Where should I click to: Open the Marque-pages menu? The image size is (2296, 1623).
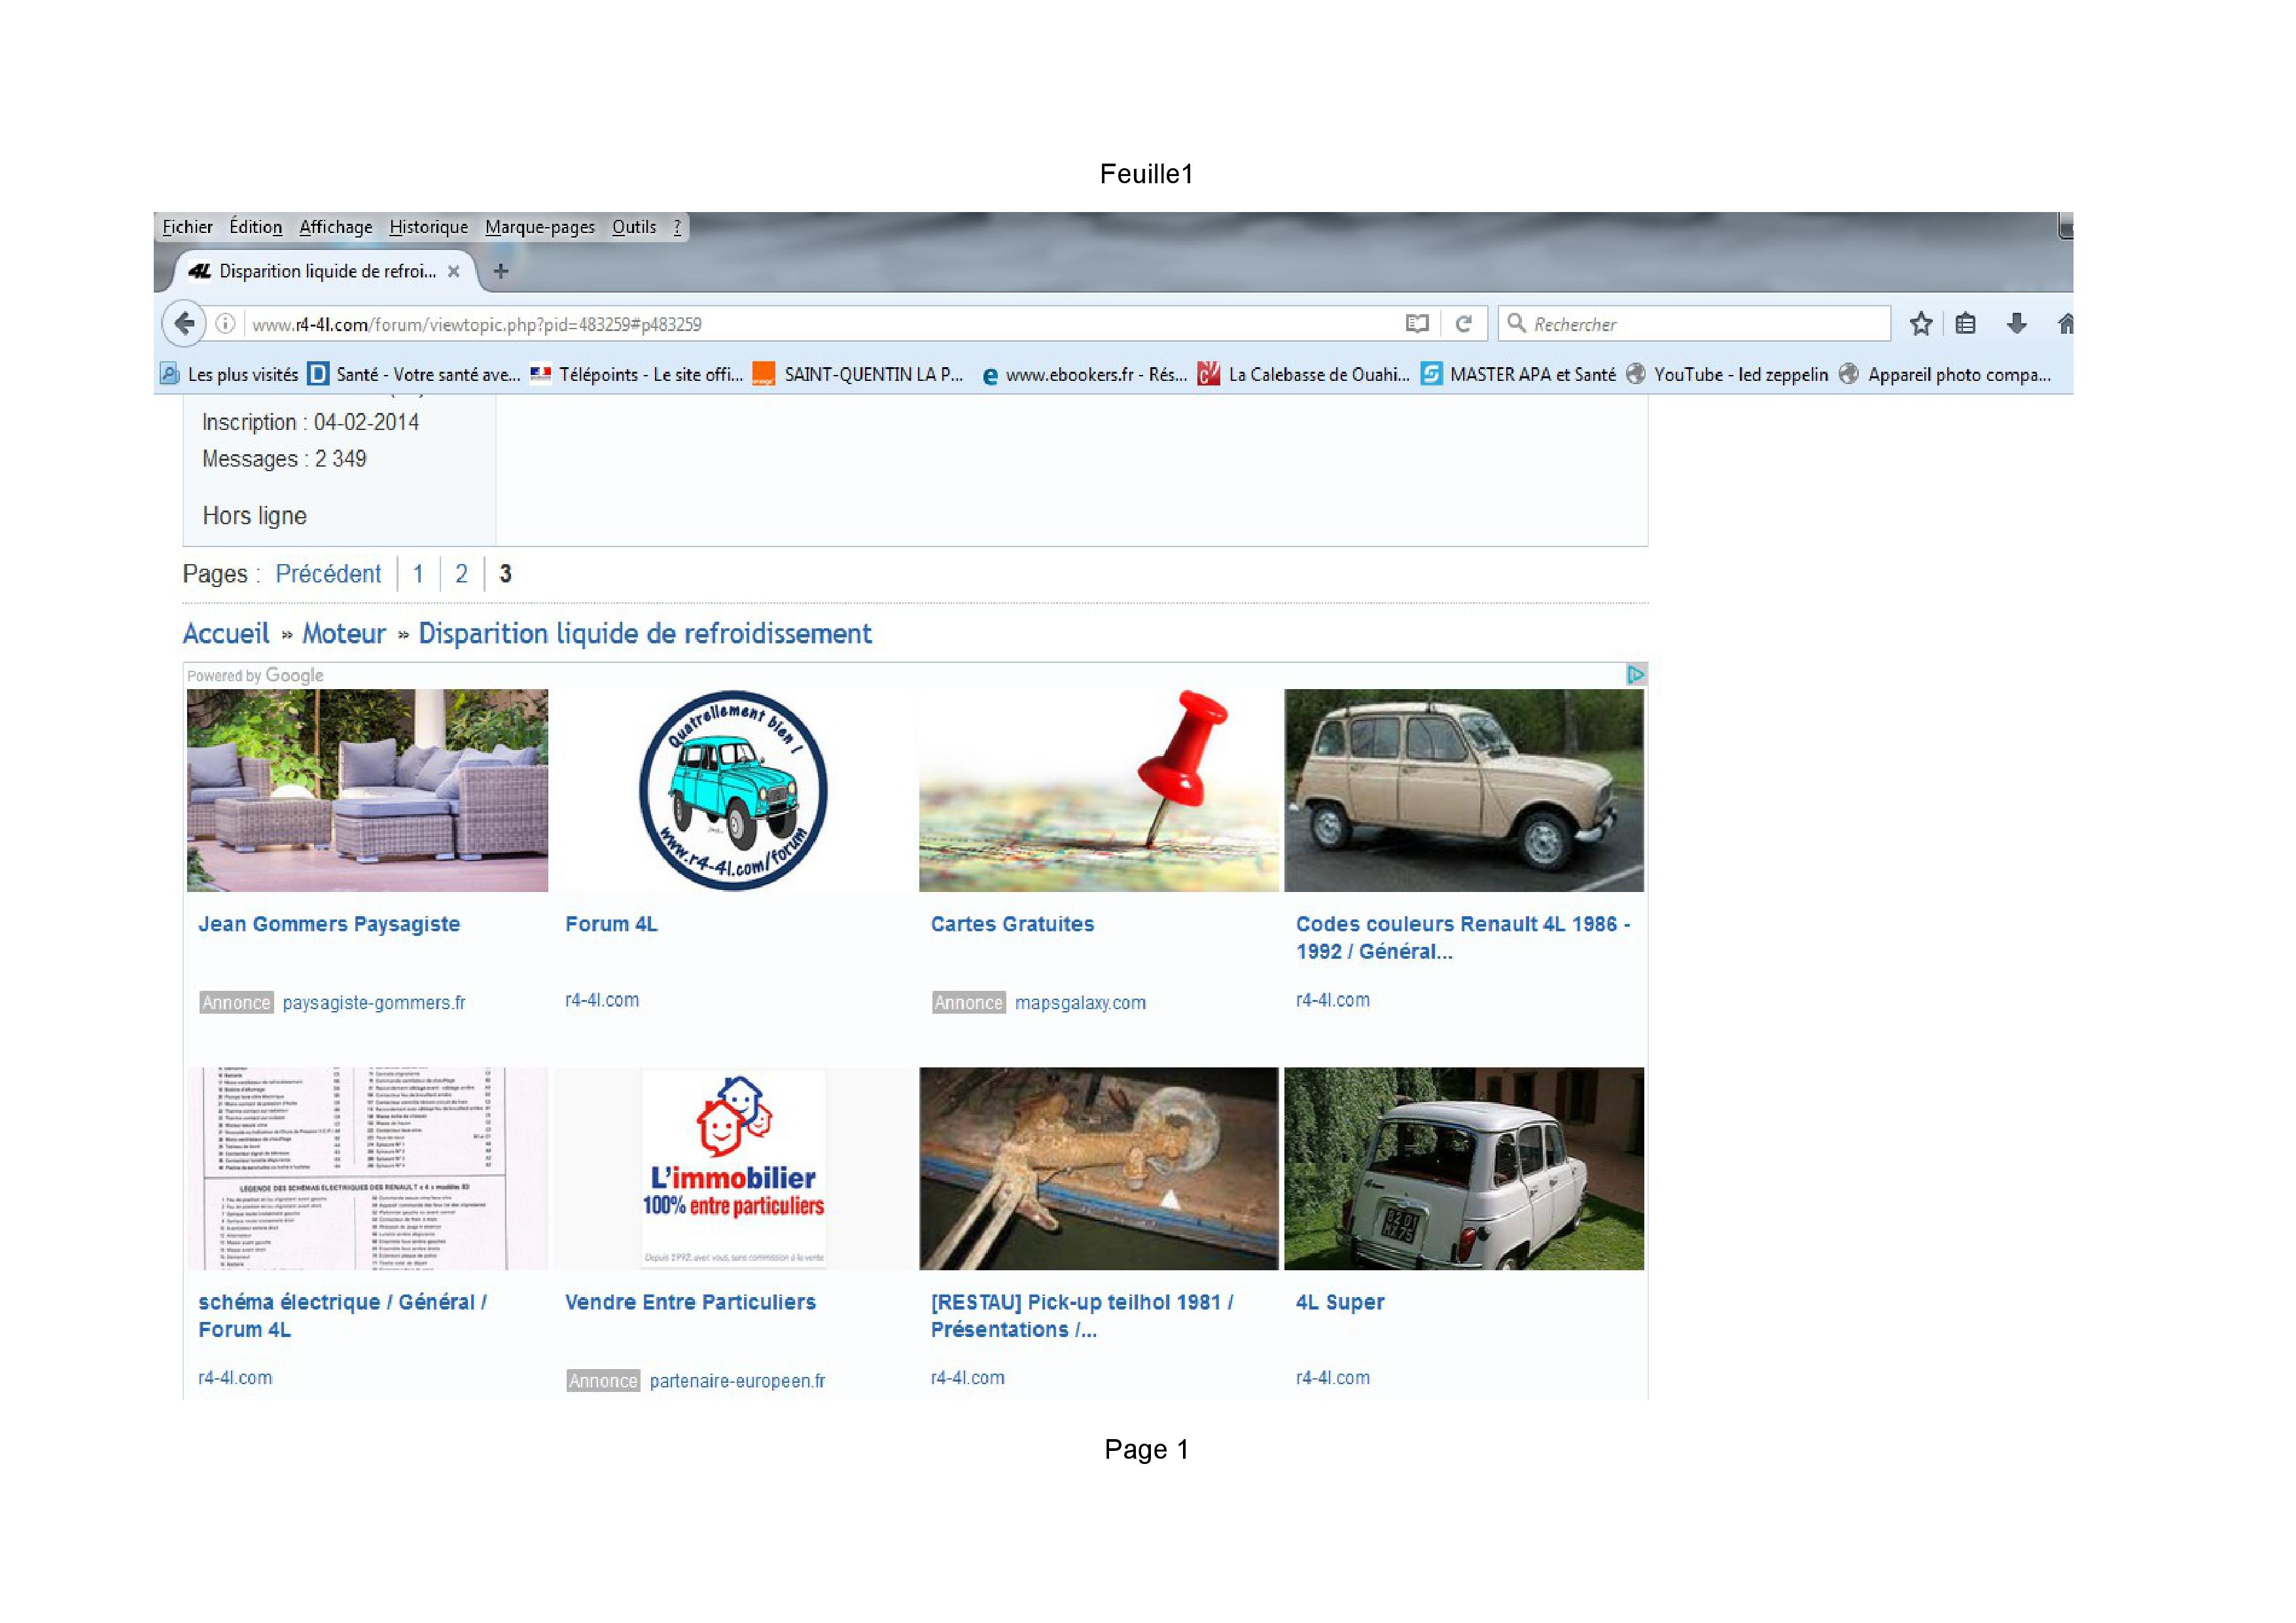[x=540, y=227]
